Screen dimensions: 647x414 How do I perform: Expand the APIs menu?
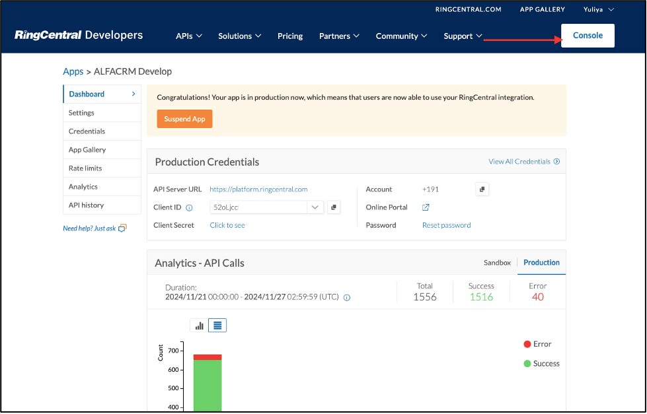pos(189,36)
